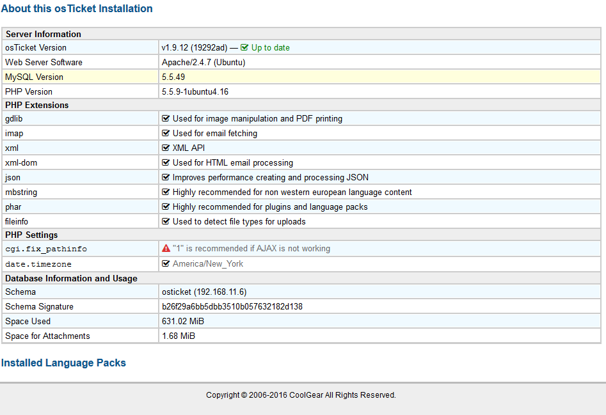The width and height of the screenshot is (606, 415).
Task: Click the America/New_York timezone value
Action: pyautogui.click(x=208, y=263)
